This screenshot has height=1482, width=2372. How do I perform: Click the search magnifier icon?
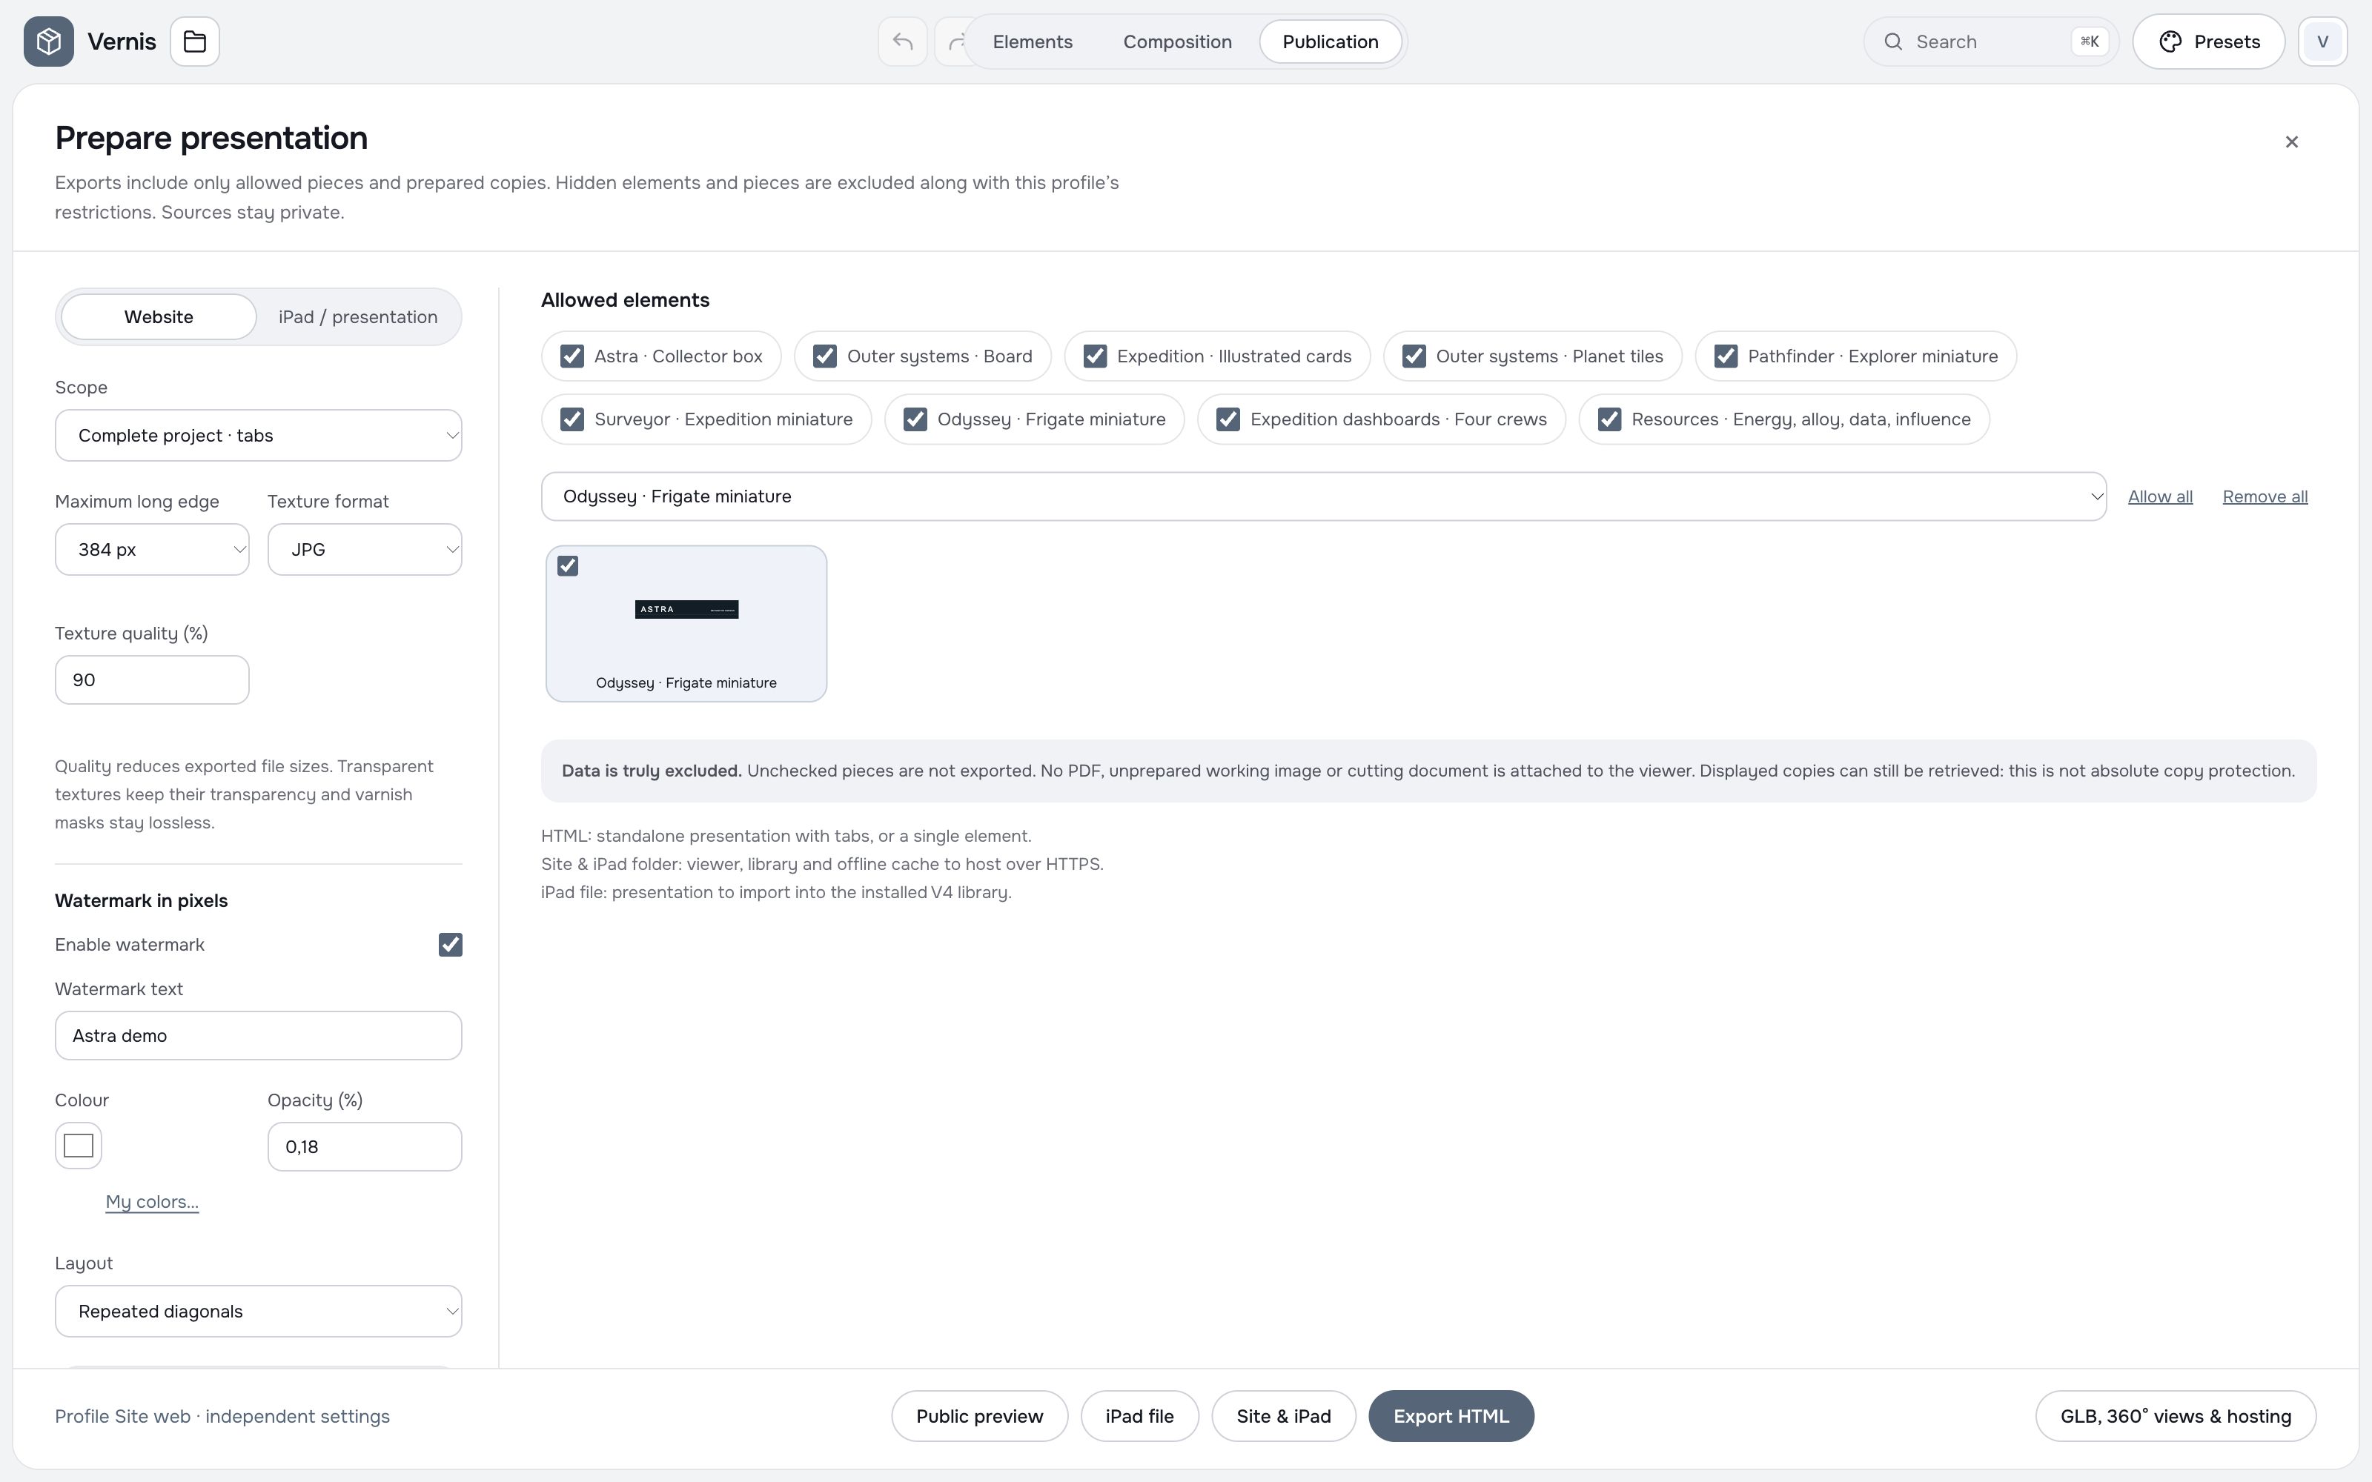click(1894, 41)
